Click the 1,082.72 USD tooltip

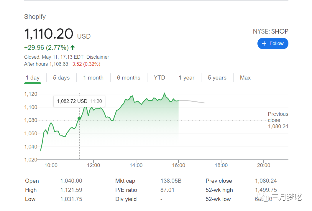79,101
